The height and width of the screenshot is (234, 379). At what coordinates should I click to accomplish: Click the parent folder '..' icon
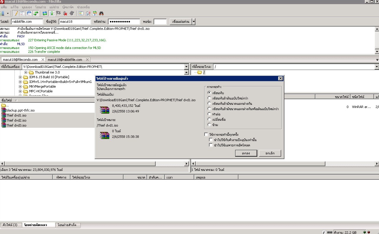pyautogui.click(x=4, y=105)
